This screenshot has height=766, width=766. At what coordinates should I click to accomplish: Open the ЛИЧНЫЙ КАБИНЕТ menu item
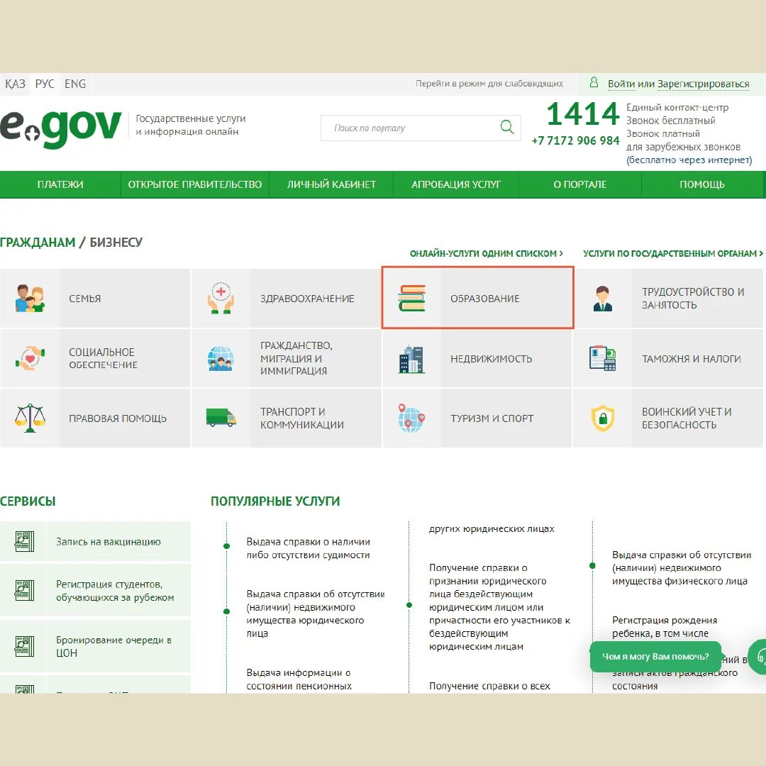tap(331, 184)
